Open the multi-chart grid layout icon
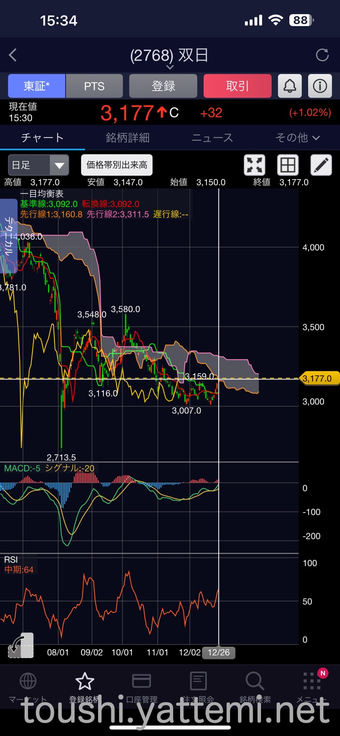The width and height of the screenshot is (340, 736). [288, 165]
